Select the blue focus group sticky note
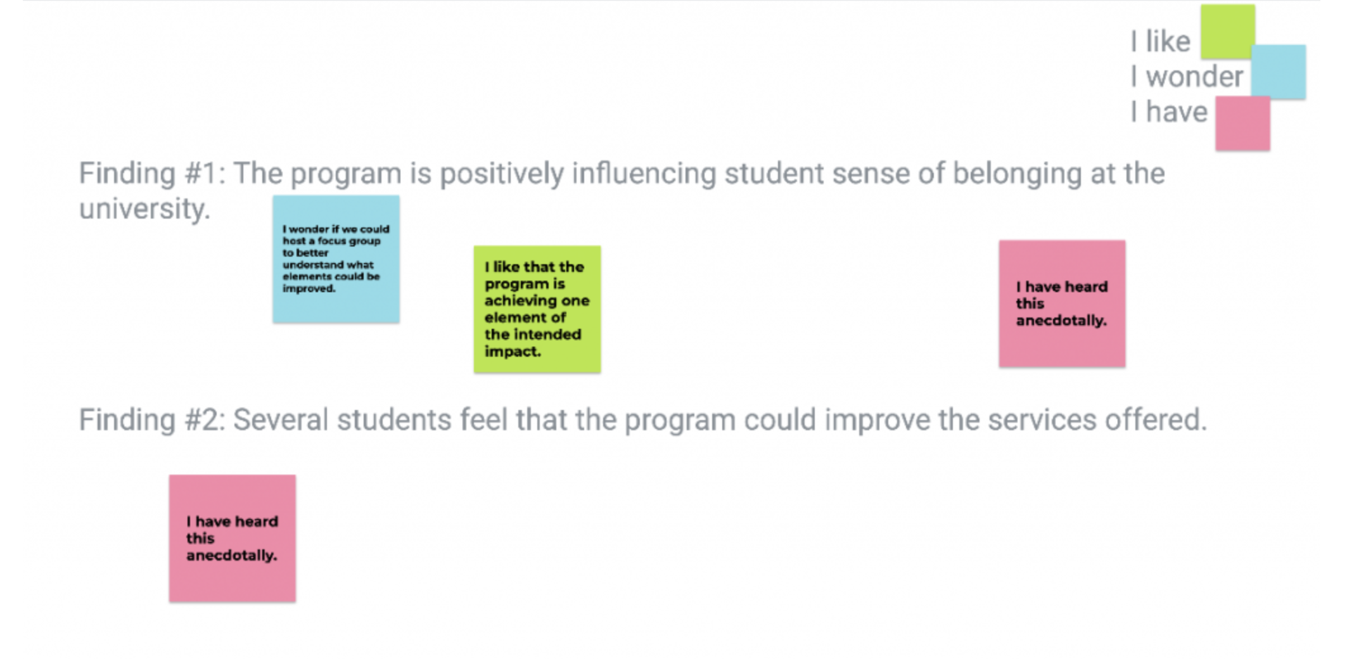This screenshot has width=1359, height=659. click(336, 259)
